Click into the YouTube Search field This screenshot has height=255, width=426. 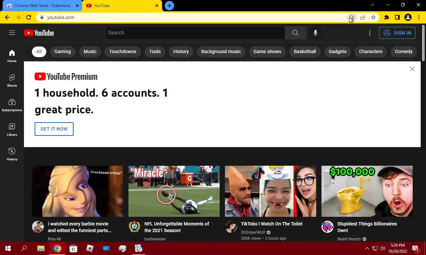pos(195,33)
